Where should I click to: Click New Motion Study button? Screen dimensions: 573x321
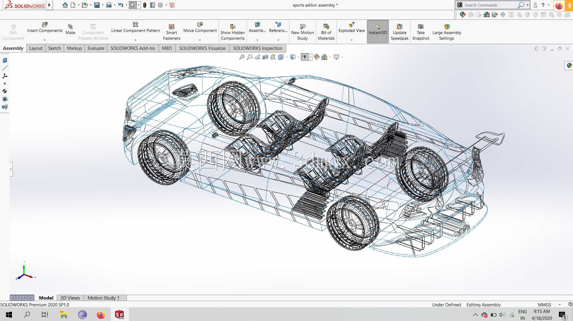pos(303,32)
